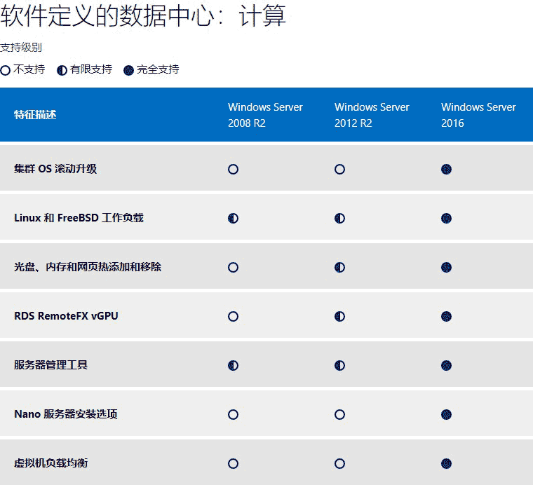Select the Linux 和 FreeBSD 工作负载 label
This screenshot has height=485, width=533.
click(x=79, y=218)
